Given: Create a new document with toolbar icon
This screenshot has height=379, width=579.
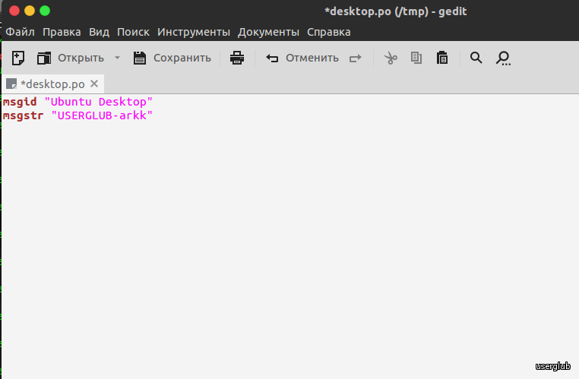Looking at the screenshot, I should coord(17,58).
